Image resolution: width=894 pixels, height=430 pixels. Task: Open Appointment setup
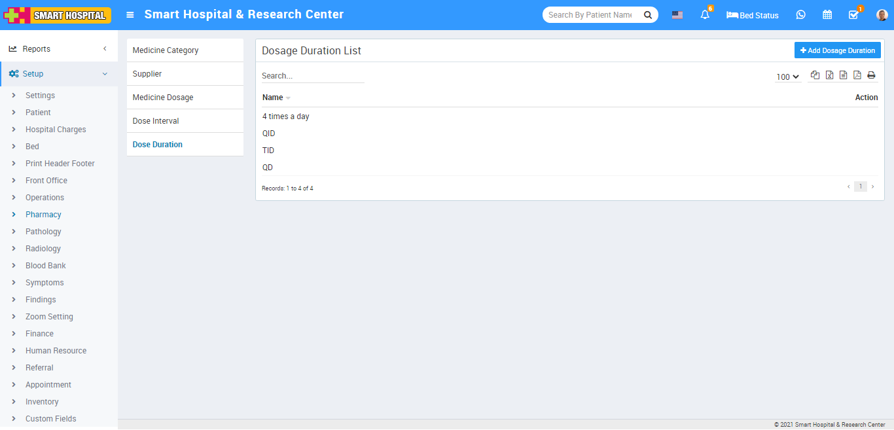pyautogui.click(x=48, y=385)
